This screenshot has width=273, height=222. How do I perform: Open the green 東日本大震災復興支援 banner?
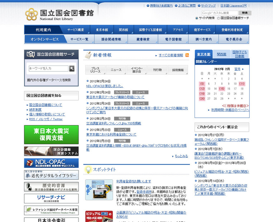tap(51, 134)
